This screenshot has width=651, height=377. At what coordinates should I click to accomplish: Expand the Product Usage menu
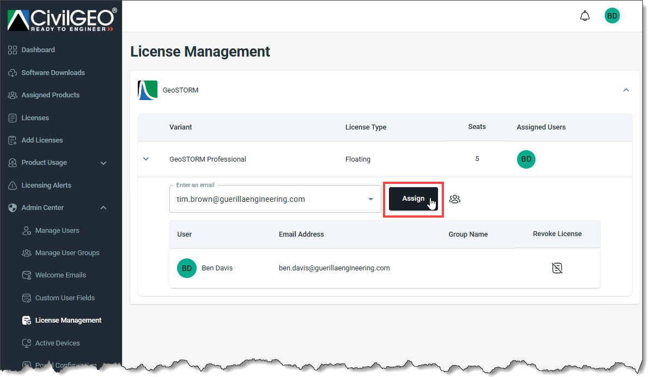click(x=103, y=162)
